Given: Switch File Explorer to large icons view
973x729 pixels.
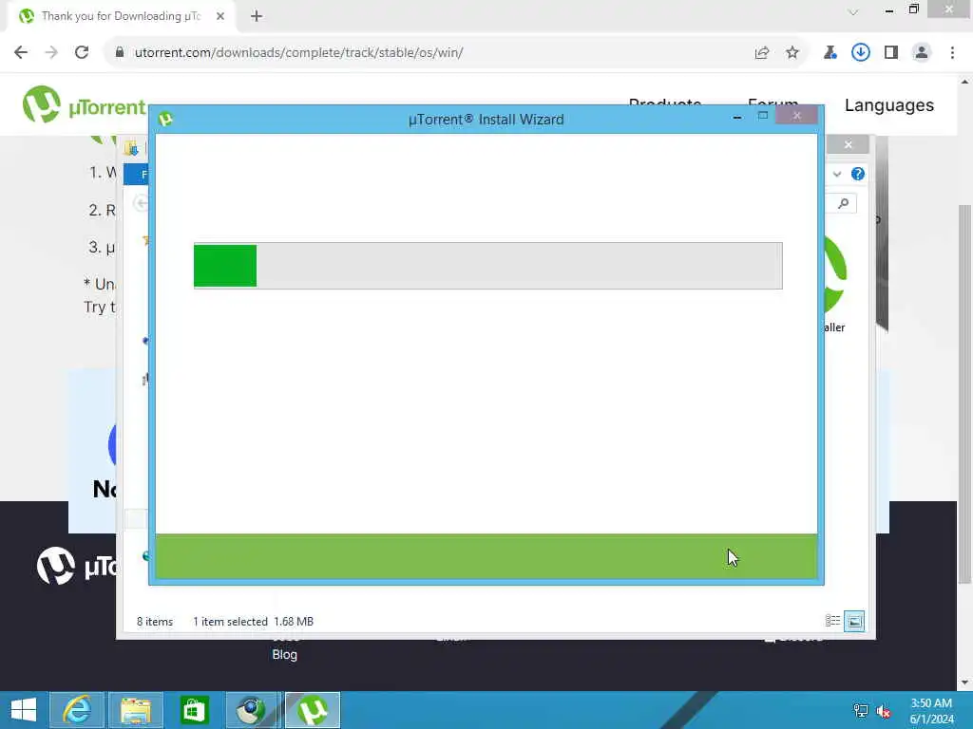Looking at the screenshot, I should tap(854, 621).
